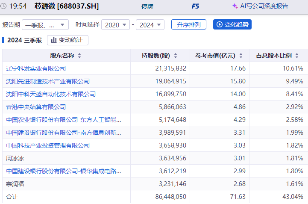Sort by 参考市值(亿元) column arrows

[x=241, y=56]
